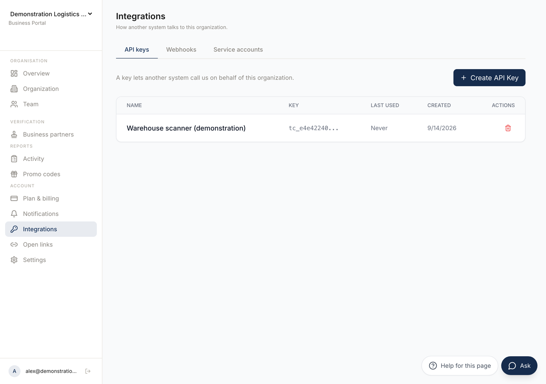Click the Ask chat bubble icon
Screen dimensions: 546x384
tap(512, 366)
